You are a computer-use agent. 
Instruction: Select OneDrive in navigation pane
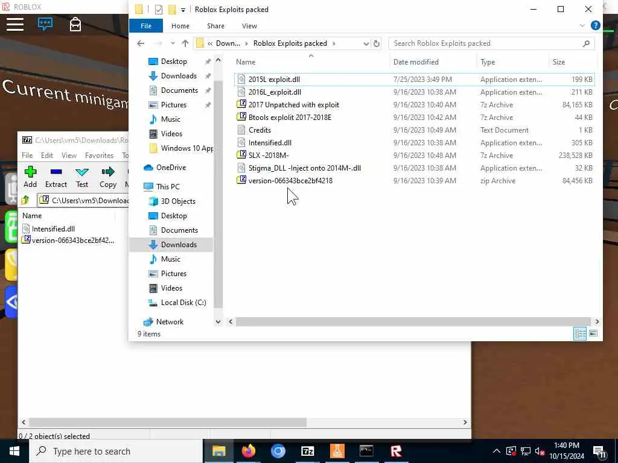[171, 168]
